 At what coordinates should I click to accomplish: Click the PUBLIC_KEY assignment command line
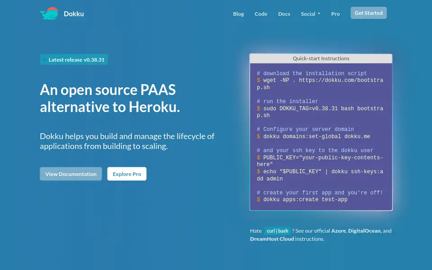pyautogui.click(x=320, y=161)
